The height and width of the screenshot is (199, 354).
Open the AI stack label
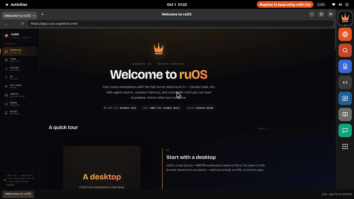[x=14, y=78]
